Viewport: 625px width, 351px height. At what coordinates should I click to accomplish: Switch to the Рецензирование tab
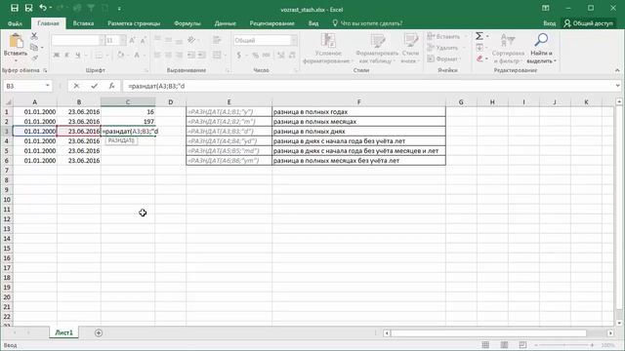271,23
